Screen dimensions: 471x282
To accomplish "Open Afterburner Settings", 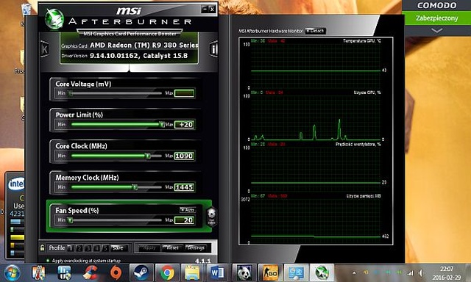I will coord(196,247).
